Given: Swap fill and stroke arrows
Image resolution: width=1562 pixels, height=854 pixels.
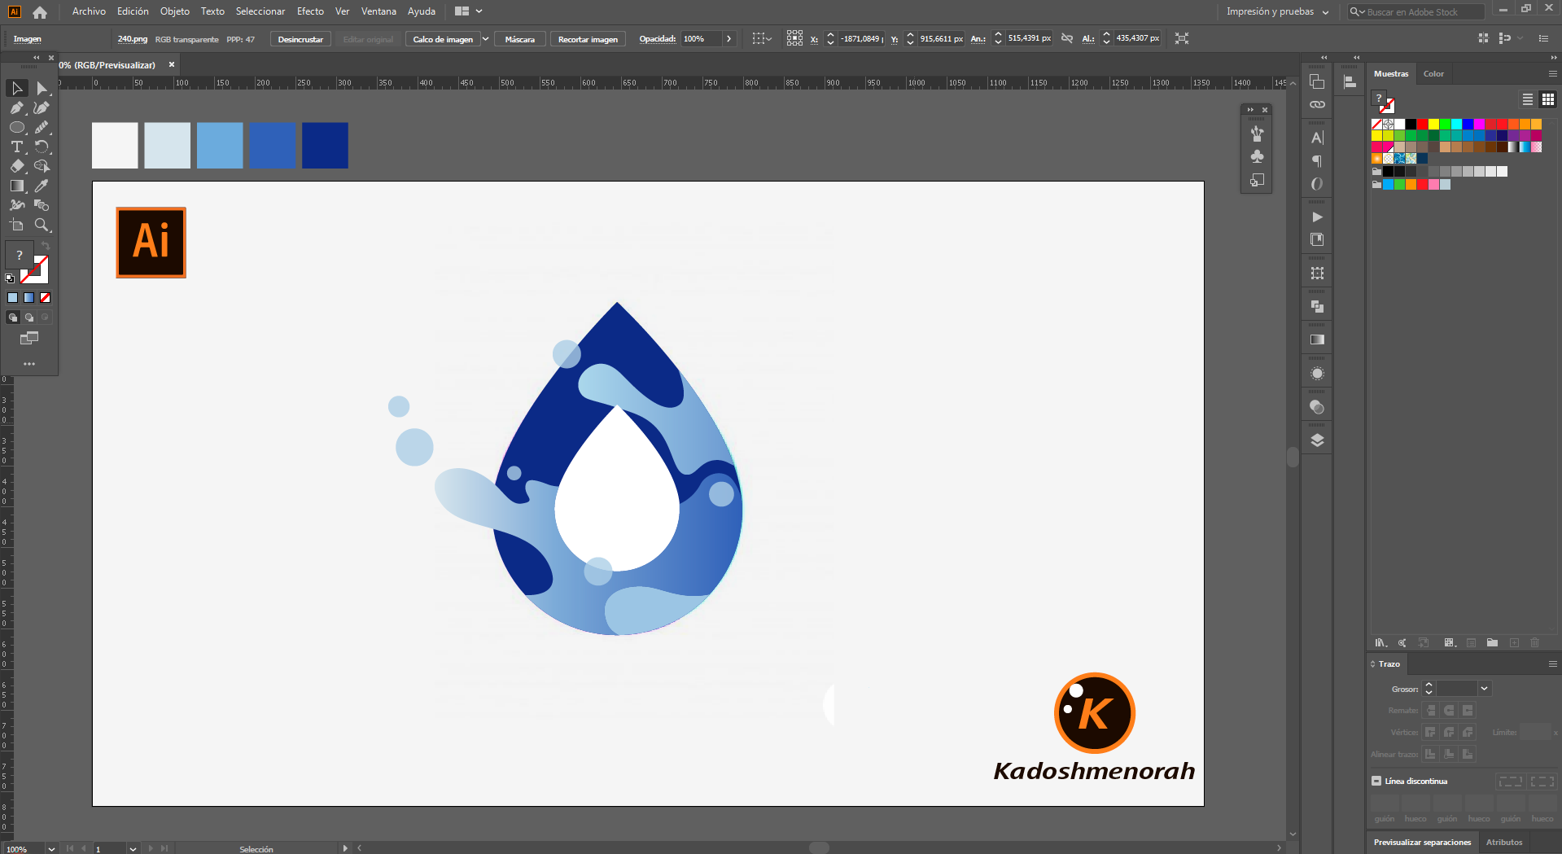Looking at the screenshot, I should (x=46, y=246).
